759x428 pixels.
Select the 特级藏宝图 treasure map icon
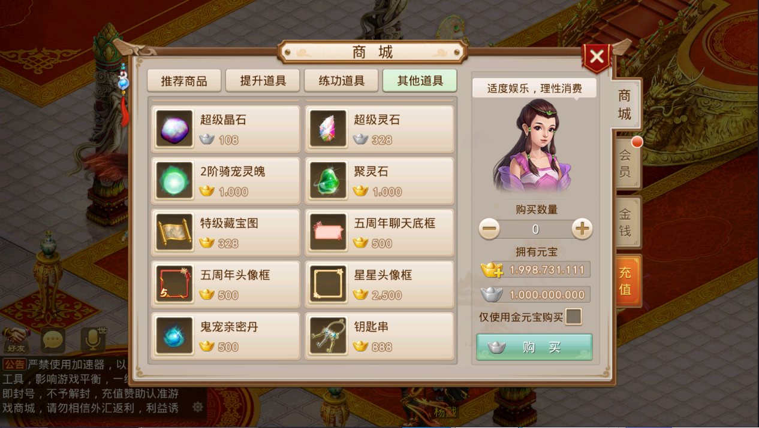174,232
